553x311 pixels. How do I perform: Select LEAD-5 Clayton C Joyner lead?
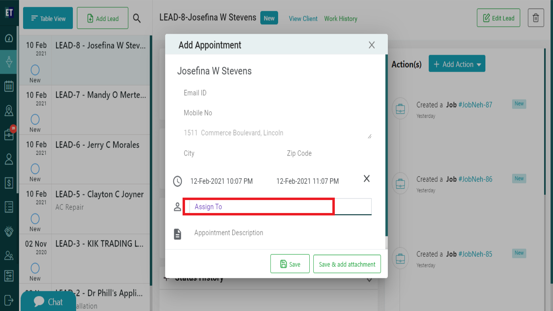(85, 209)
